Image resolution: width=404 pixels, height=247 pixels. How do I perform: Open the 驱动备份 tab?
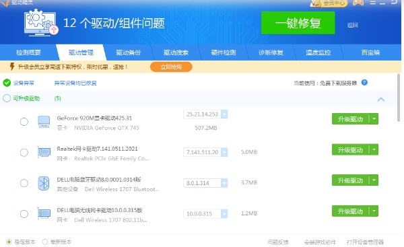[x=129, y=52]
